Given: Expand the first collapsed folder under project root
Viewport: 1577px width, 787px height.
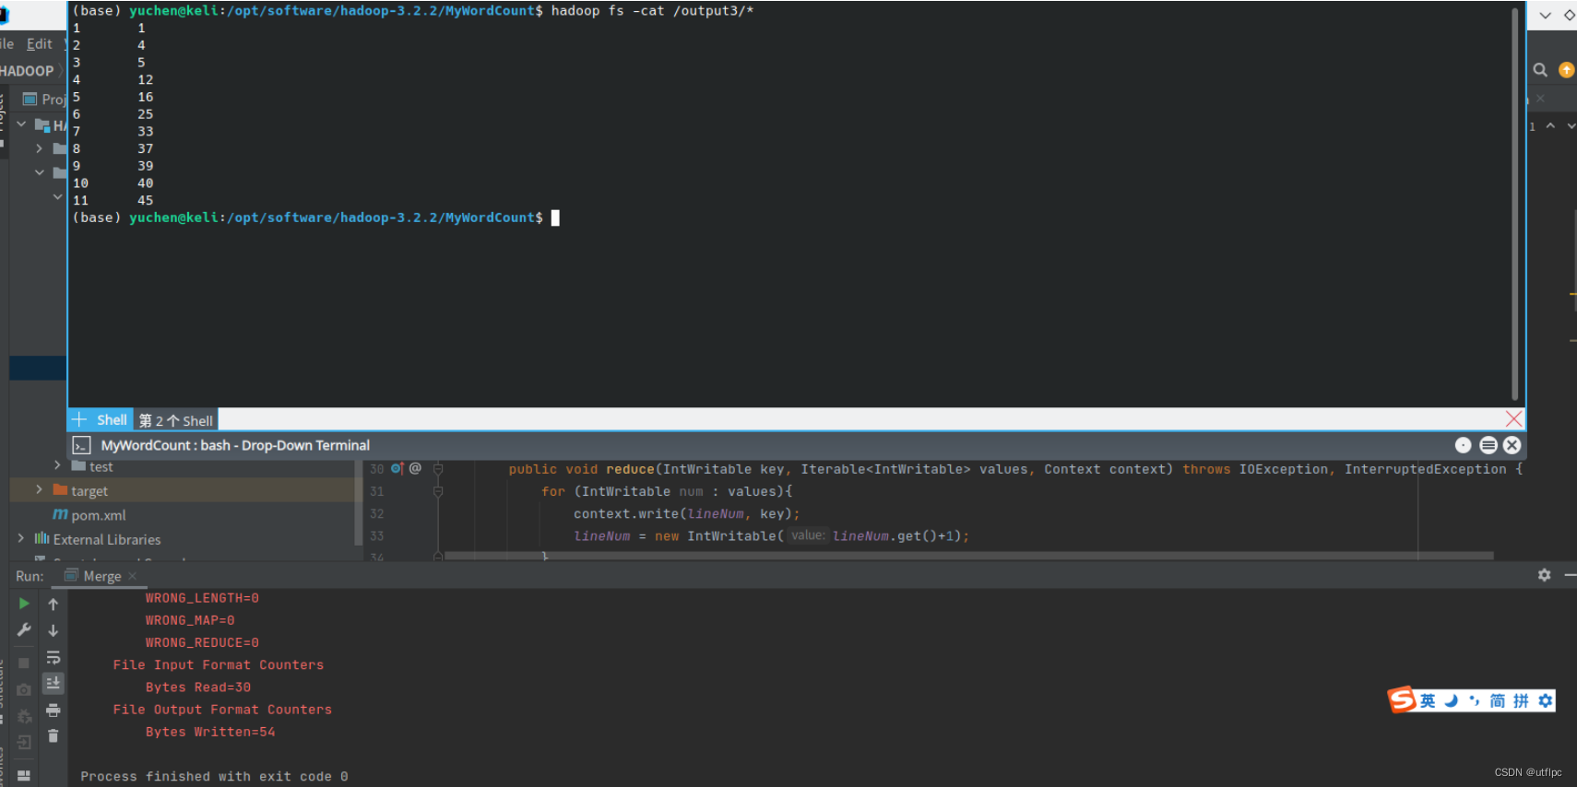Looking at the screenshot, I should (39, 147).
